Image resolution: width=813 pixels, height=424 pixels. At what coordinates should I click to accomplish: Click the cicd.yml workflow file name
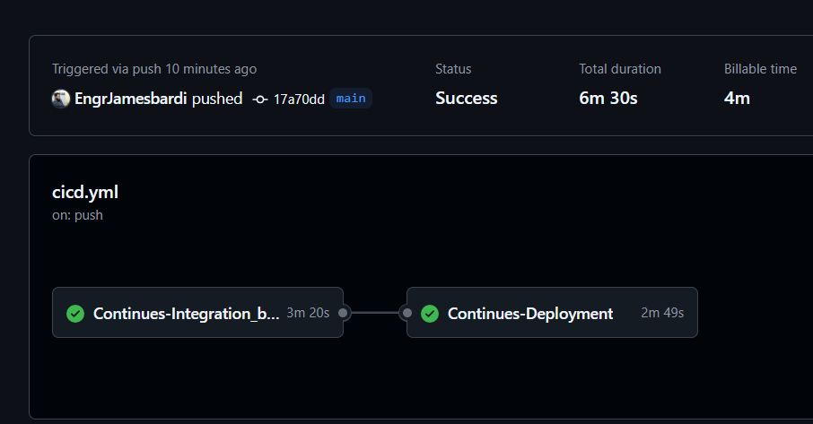point(85,193)
